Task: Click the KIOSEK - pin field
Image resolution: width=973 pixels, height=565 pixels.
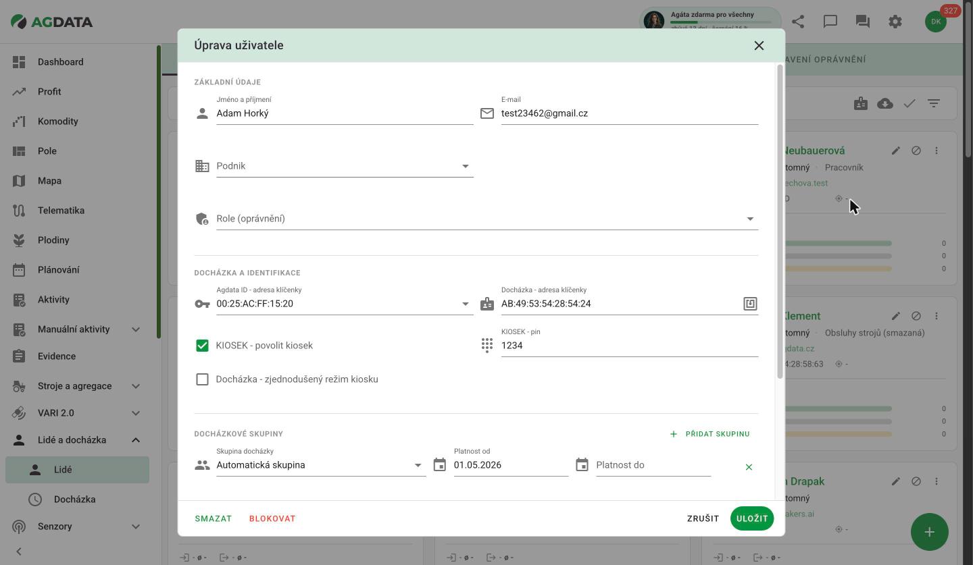Action: point(630,346)
